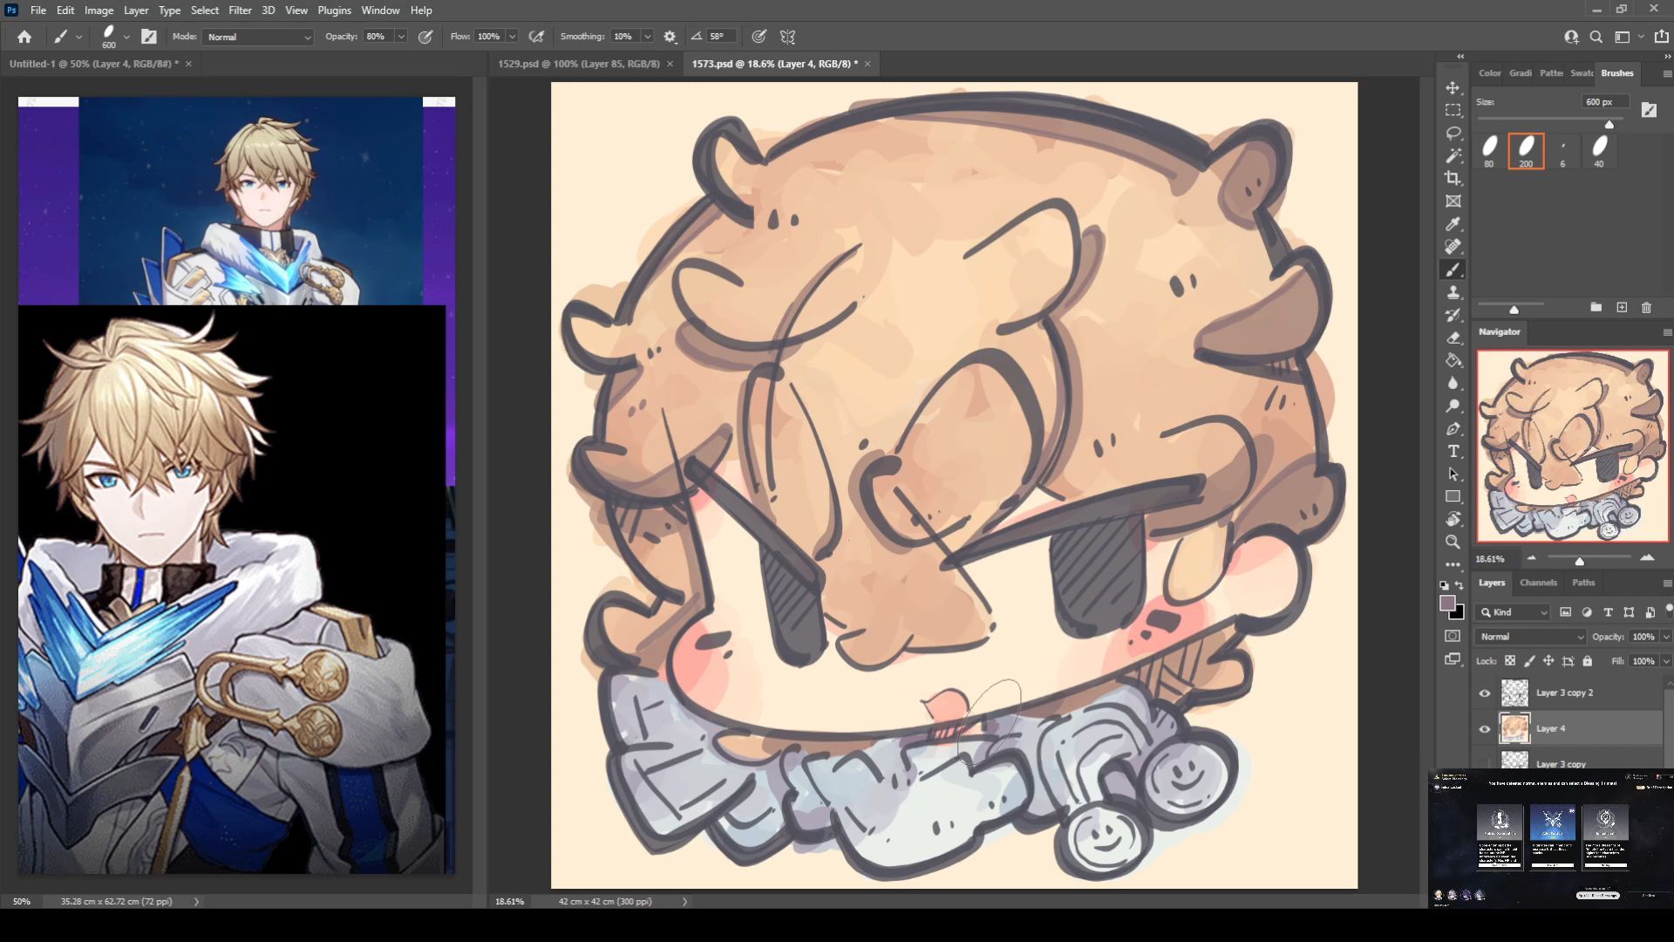Viewport: 1674px width, 942px height.
Task: Toggle pressure for opacity
Action: pos(425,37)
